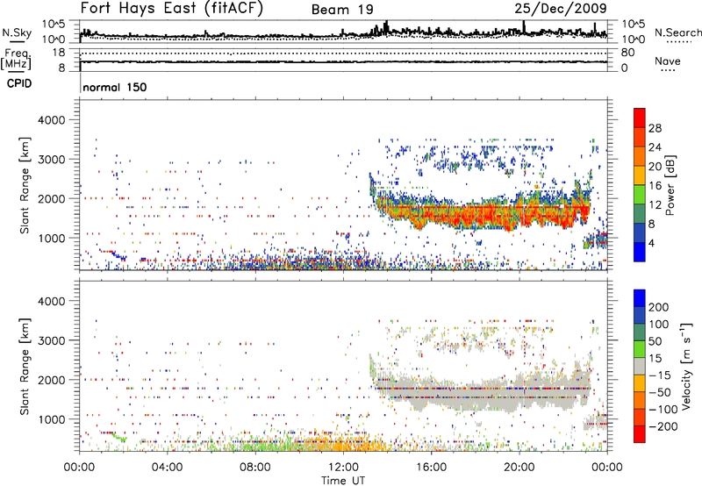Click the red segment of Power colorbar
702x486 pixels.
click(x=640, y=118)
